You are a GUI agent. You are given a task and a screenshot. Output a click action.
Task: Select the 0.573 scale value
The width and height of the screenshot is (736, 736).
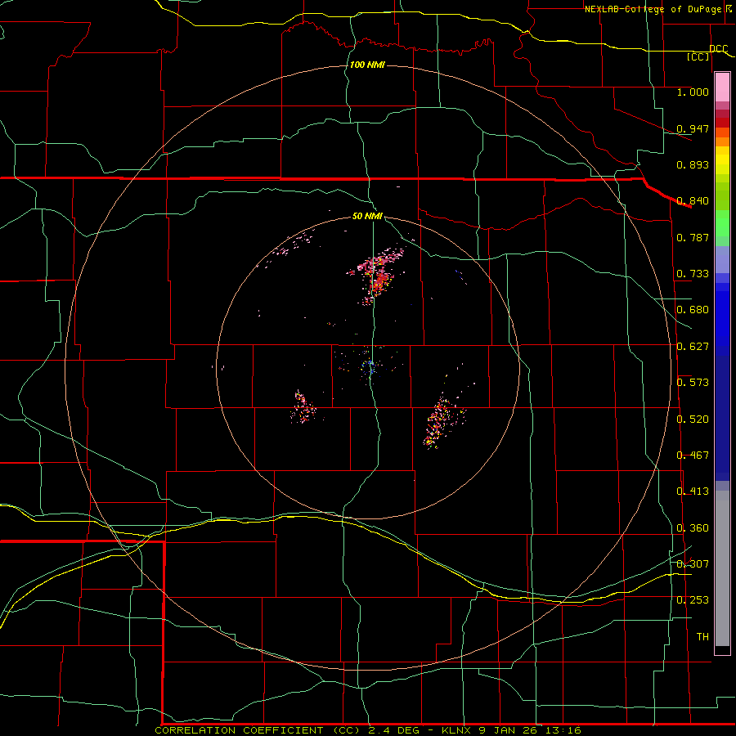pos(693,383)
